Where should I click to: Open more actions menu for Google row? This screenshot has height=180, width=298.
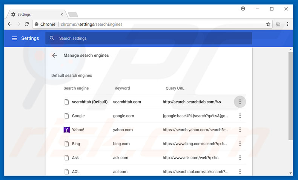click(x=240, y=115)
